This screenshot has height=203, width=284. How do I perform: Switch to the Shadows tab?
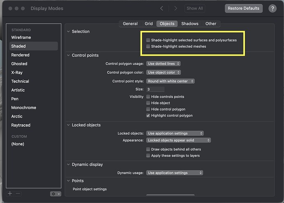pos(190,24)
